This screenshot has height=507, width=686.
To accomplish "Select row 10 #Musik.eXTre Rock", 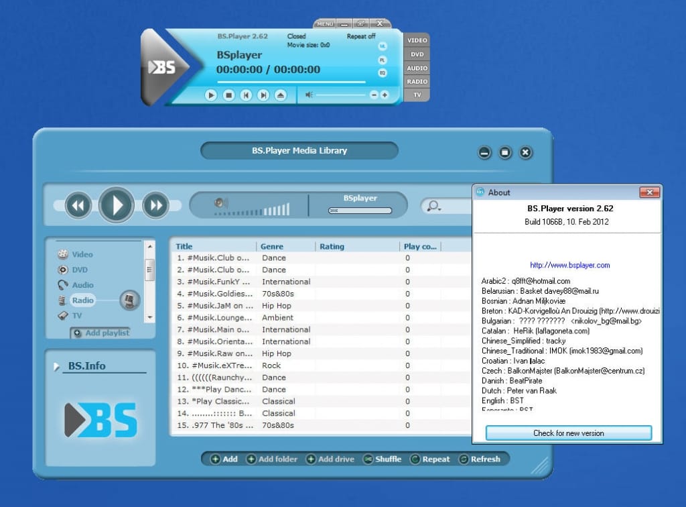I will pyautogui.click(x=322, y=365).
